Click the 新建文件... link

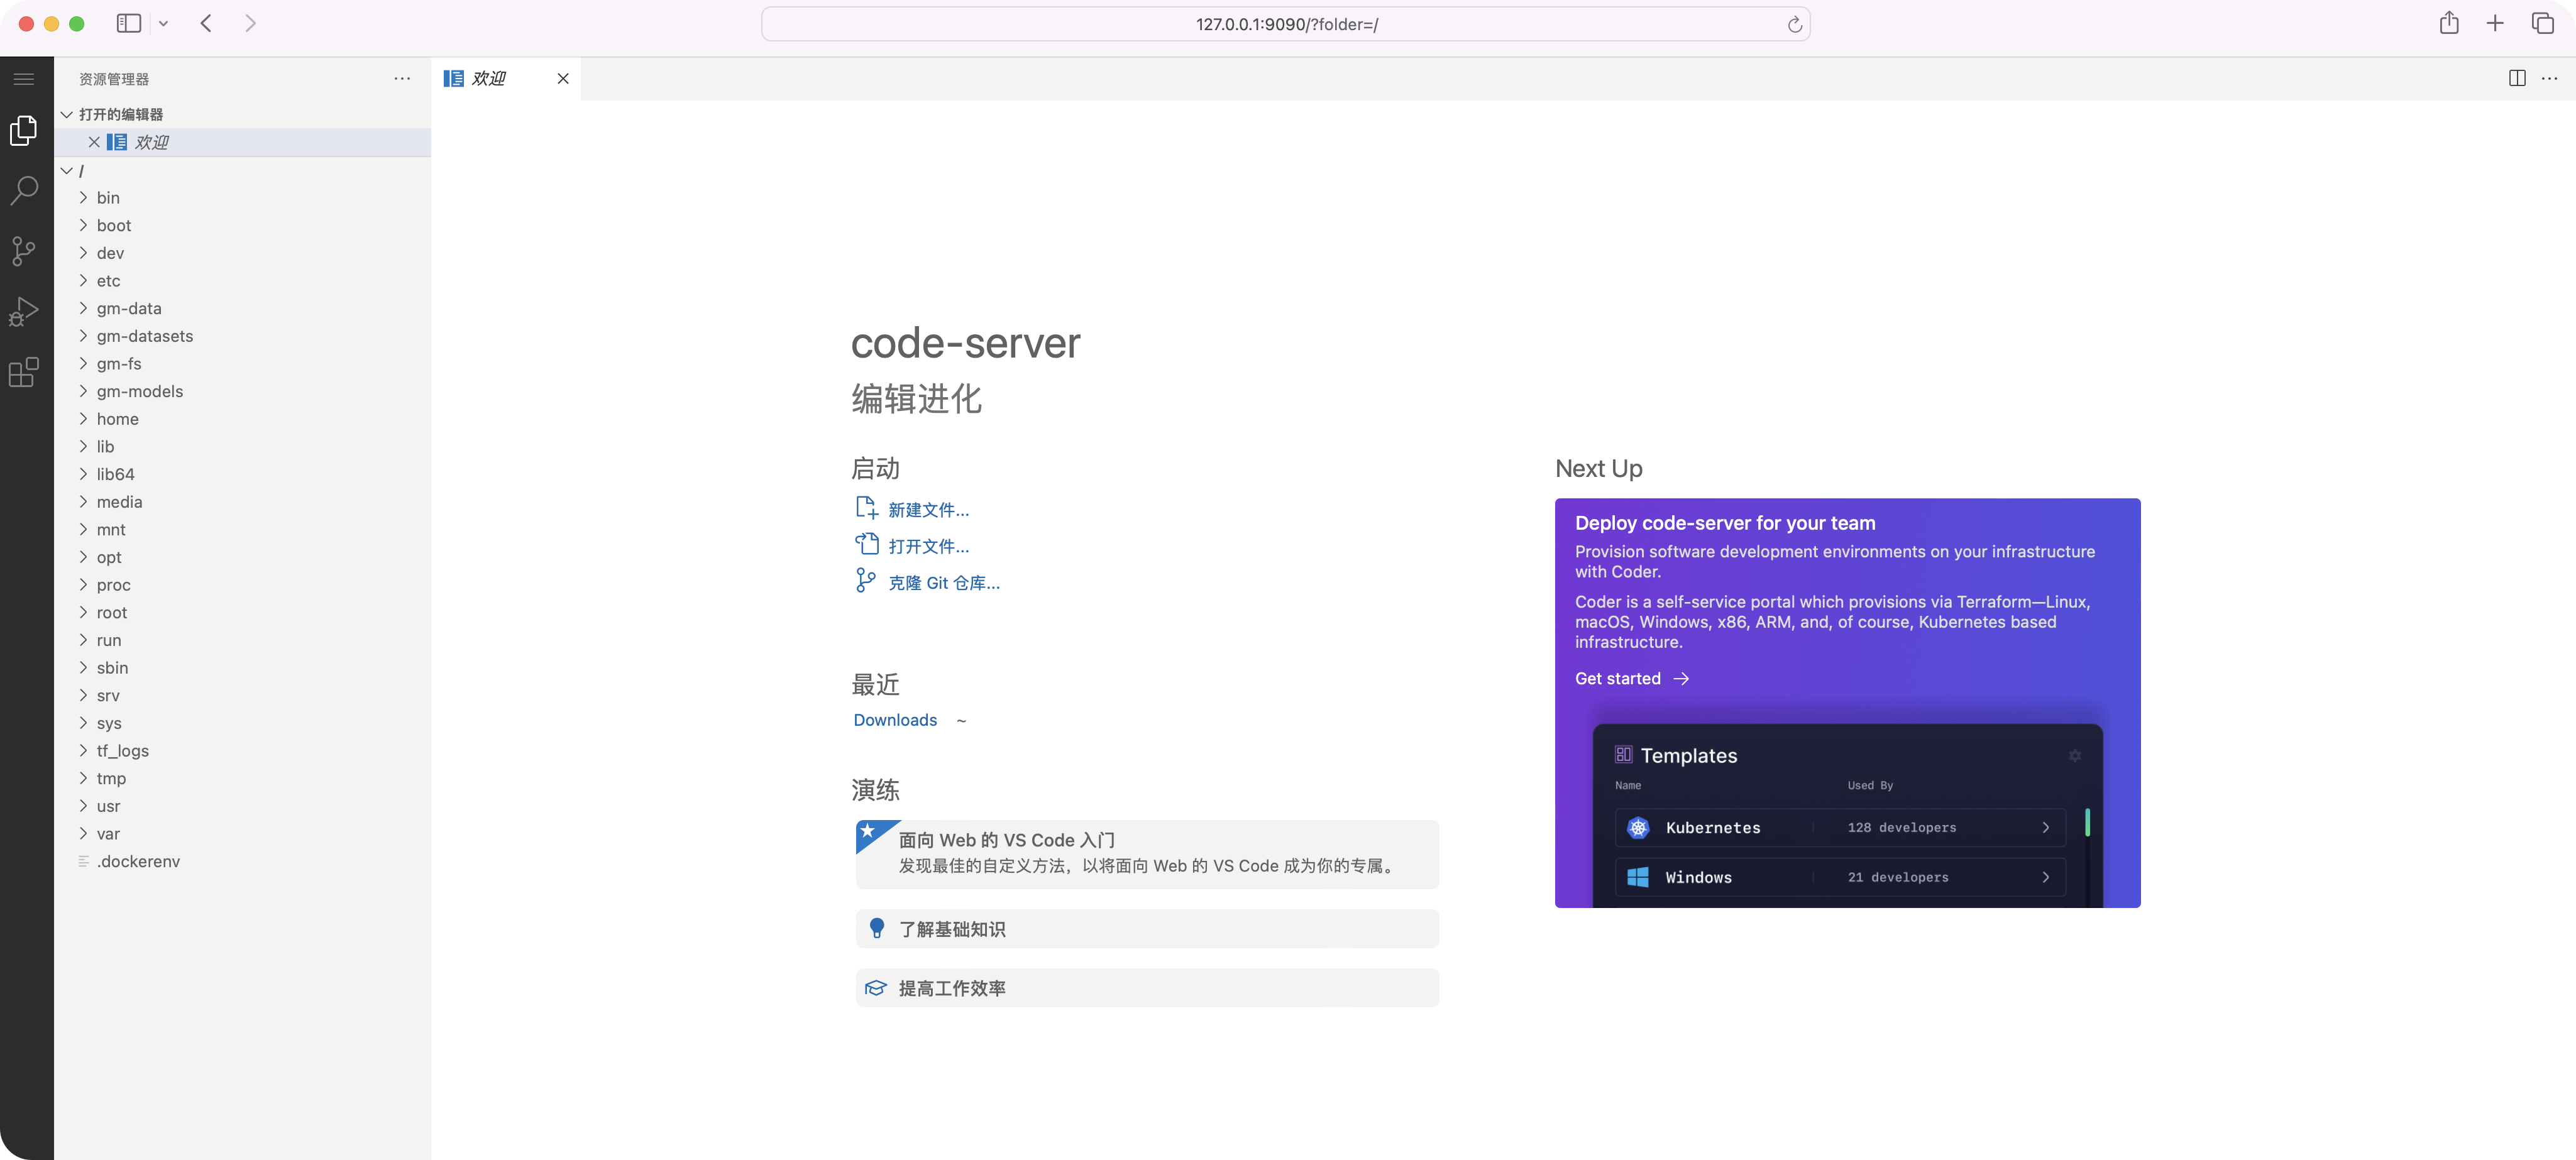pyautogui.click(x=927, y=510)
